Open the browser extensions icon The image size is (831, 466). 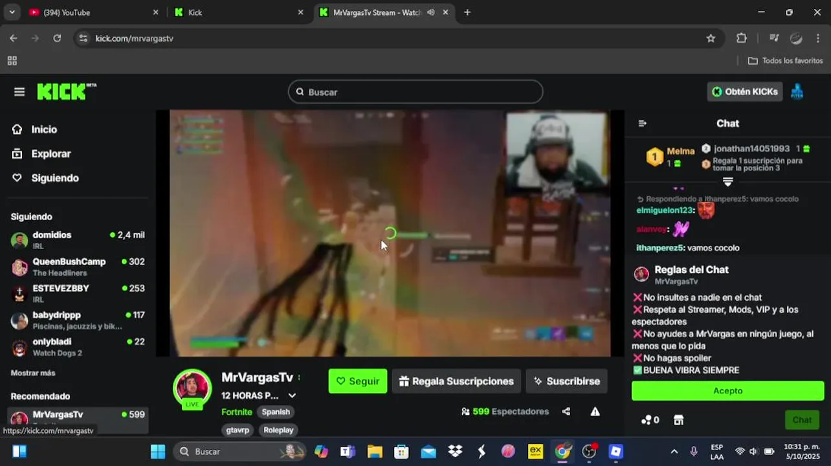click(742, 38)
